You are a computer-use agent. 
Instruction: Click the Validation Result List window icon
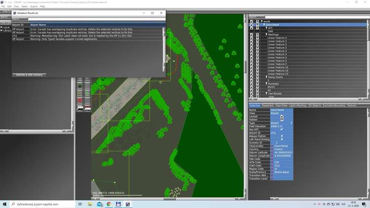click(x=14, y=13)
